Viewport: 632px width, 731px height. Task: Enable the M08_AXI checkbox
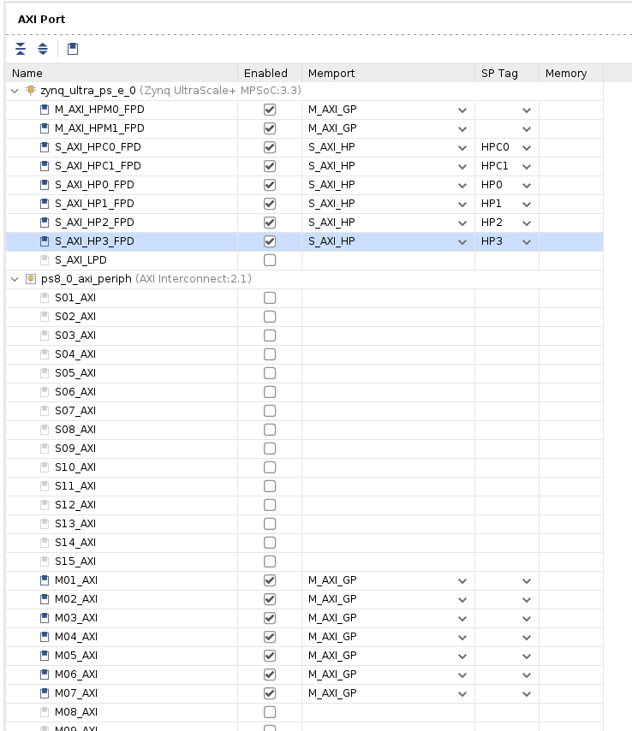(x=270, y=712)
